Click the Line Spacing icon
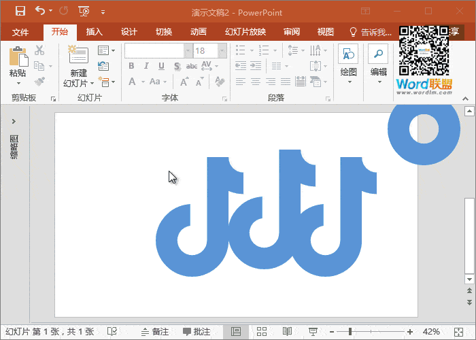Screen dimensions: 476x340 click(x=292, y=50)
